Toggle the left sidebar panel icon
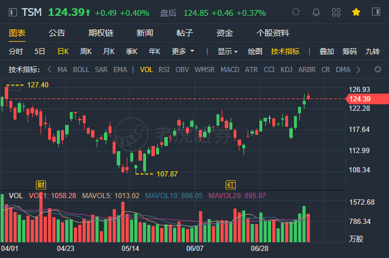The width and height of the screenshot is (389, 258). pyautogui.click(x=13, y=12)
